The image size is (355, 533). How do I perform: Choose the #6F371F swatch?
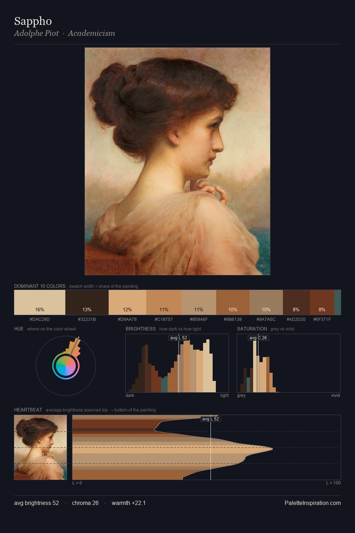coord(322,302)
